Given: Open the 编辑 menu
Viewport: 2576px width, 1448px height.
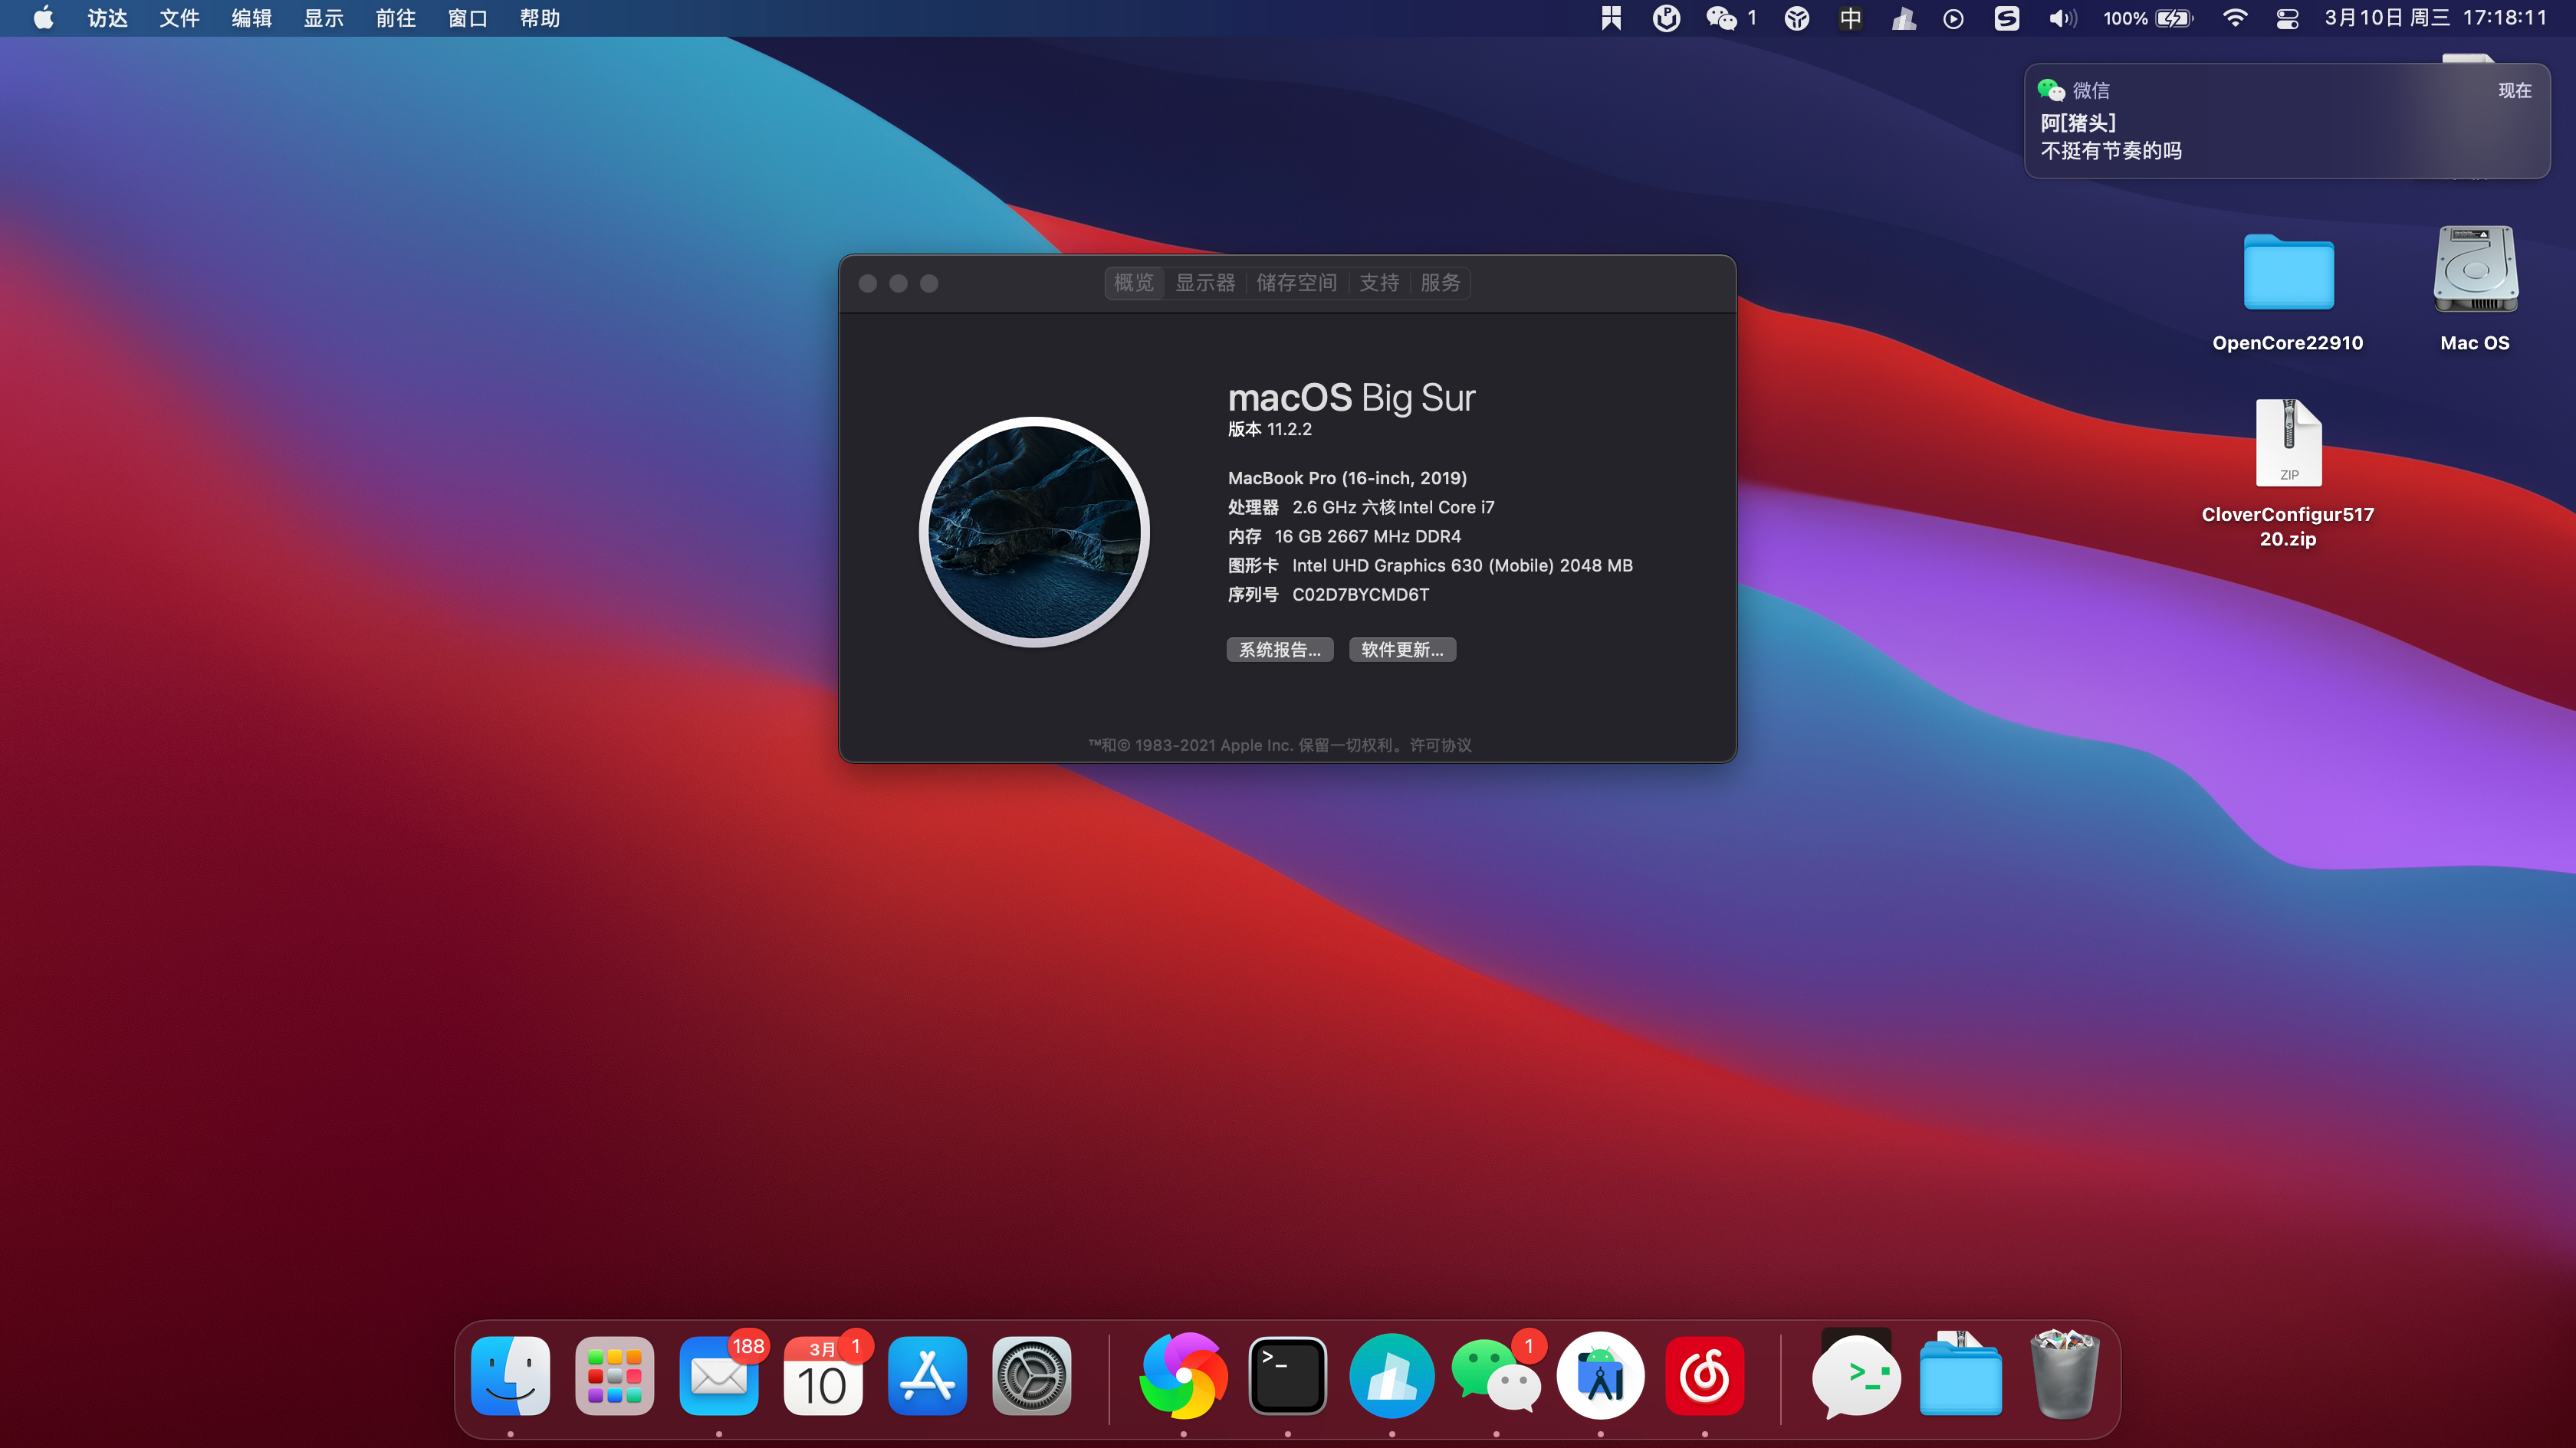Looking at the screenshot, I should pos(251,18).
